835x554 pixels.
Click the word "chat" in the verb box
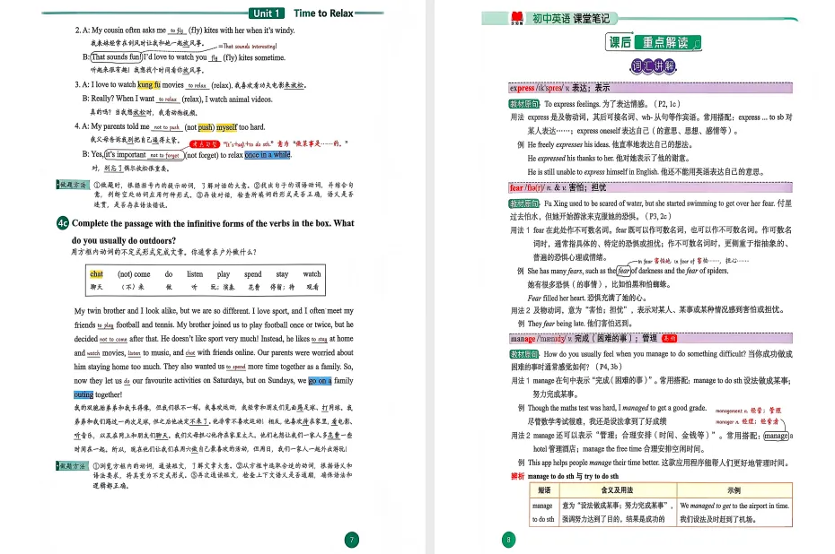point(96,274)
